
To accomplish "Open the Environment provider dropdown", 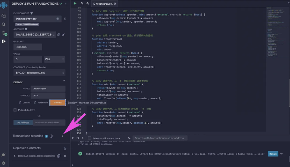I will (x=37, y=19).
